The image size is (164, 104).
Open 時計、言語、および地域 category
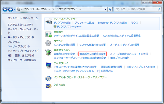pyautogui.click(x=21, y=56)
